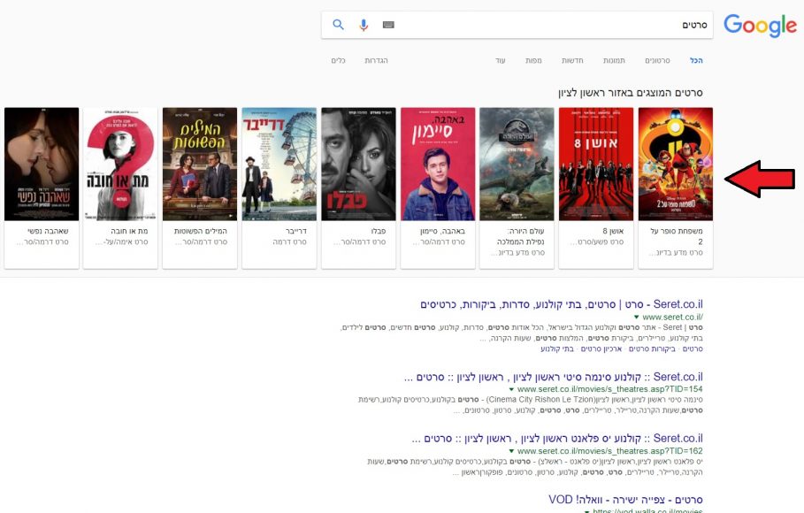Select the Incredibles 2 movie poster

[x=675, y=164]
